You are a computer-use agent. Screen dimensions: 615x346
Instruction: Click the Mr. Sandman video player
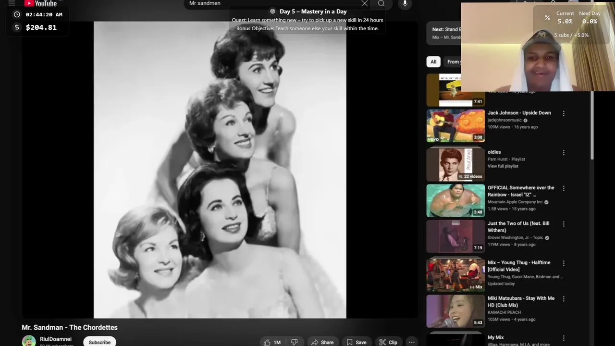coord(220,170)
